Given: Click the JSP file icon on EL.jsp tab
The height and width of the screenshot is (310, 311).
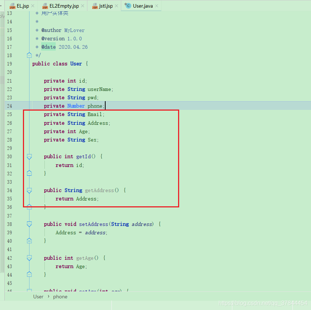Looking at the screenshot, I should click(12, 6).
